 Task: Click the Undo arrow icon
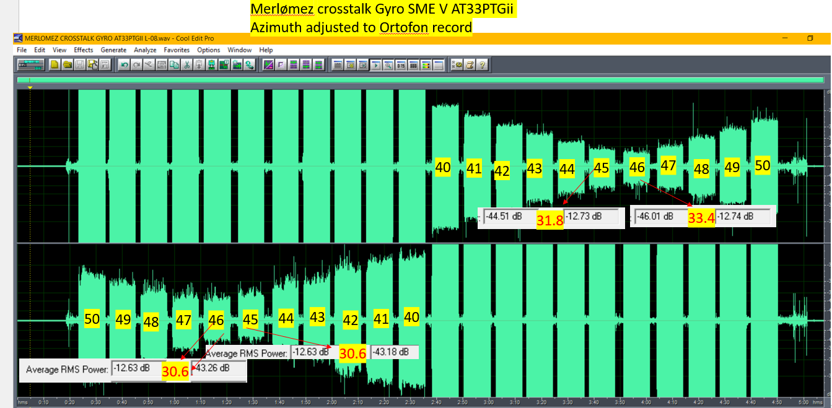tap(125, 64)
